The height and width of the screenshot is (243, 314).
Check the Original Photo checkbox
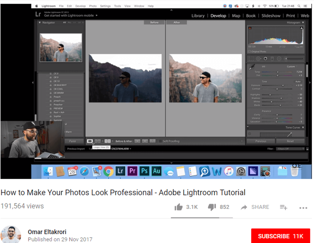[250, 52]
